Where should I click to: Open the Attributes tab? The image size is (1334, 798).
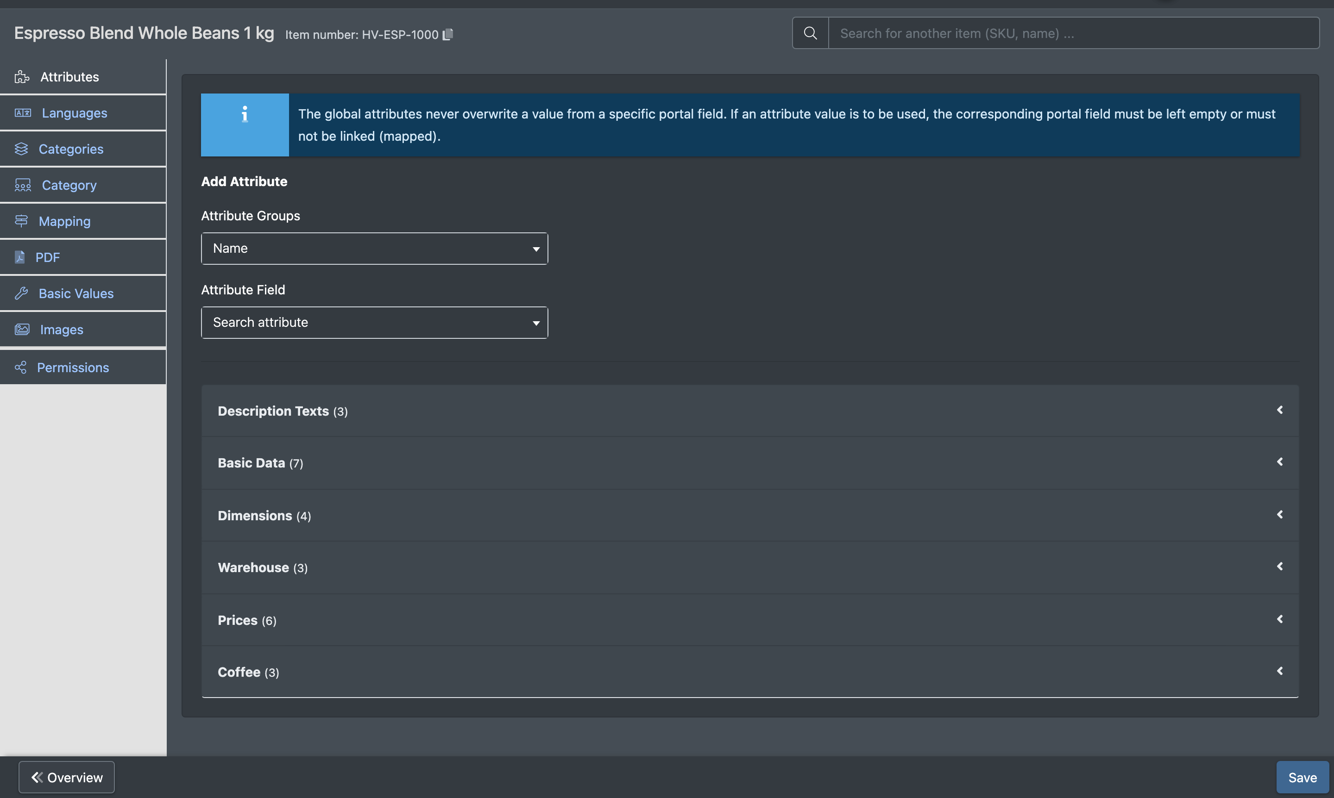pyautogui.click(x=83, y=77)
